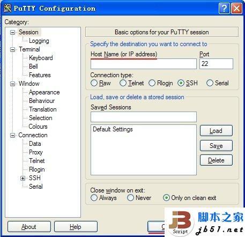Select the Connection category
Screen dimensions: 245x237
click(x=33, y=135)
